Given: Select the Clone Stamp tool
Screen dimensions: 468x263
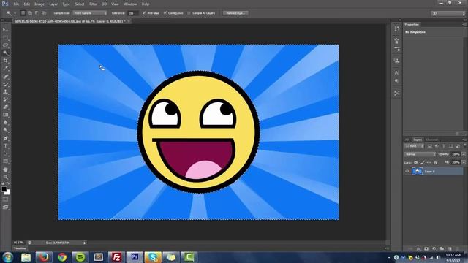Looking at the screenshot, I should coord(5,92).
